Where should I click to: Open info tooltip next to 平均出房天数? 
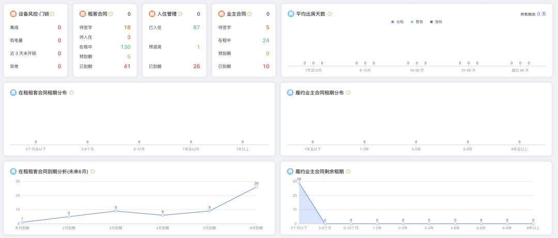tap(330, 14)
